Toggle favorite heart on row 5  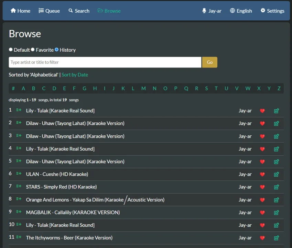pos(262,162)
